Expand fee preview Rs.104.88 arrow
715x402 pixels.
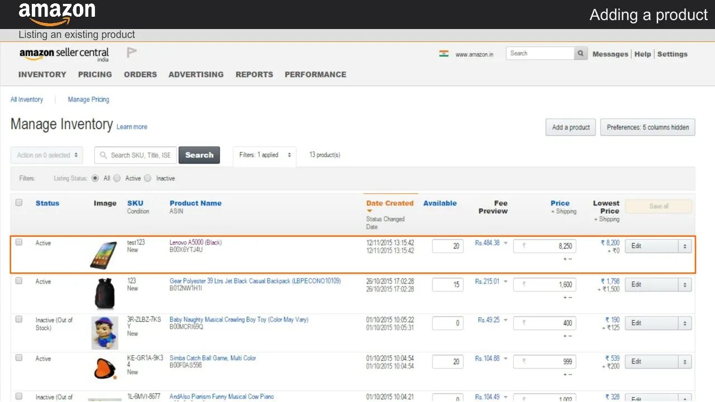click(506, 359)
